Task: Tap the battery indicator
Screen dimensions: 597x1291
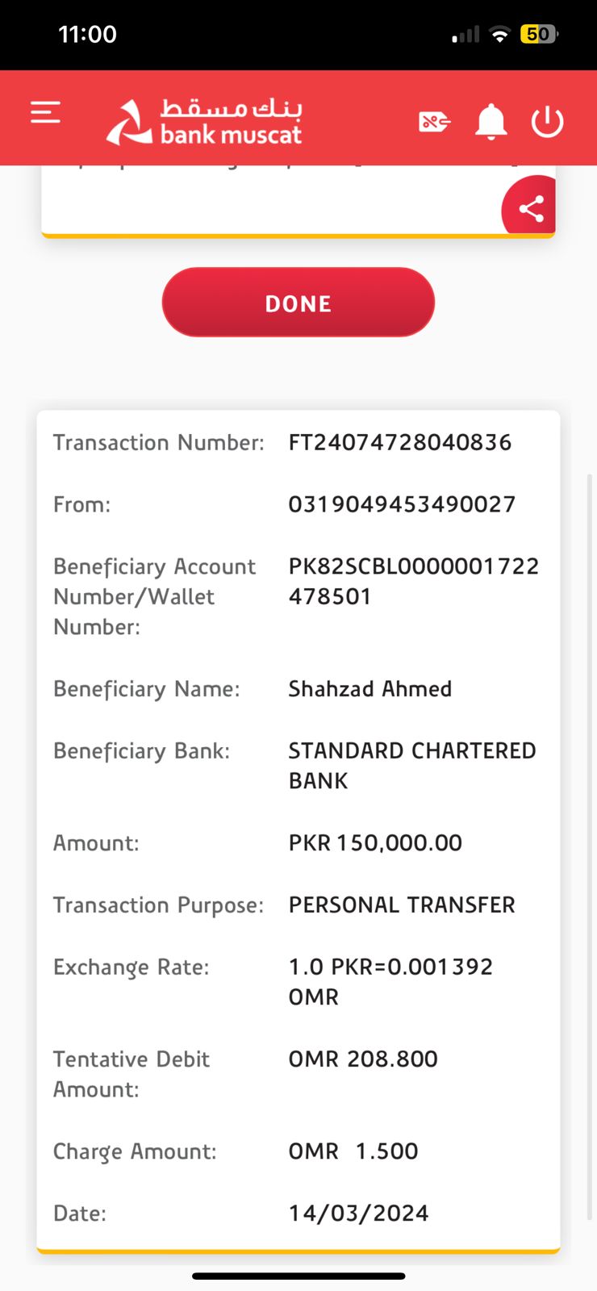Action: tap(539, 35)
